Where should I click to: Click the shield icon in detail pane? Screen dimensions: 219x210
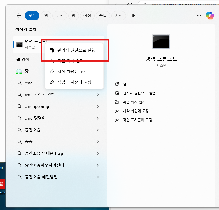[x=117, y=93]
